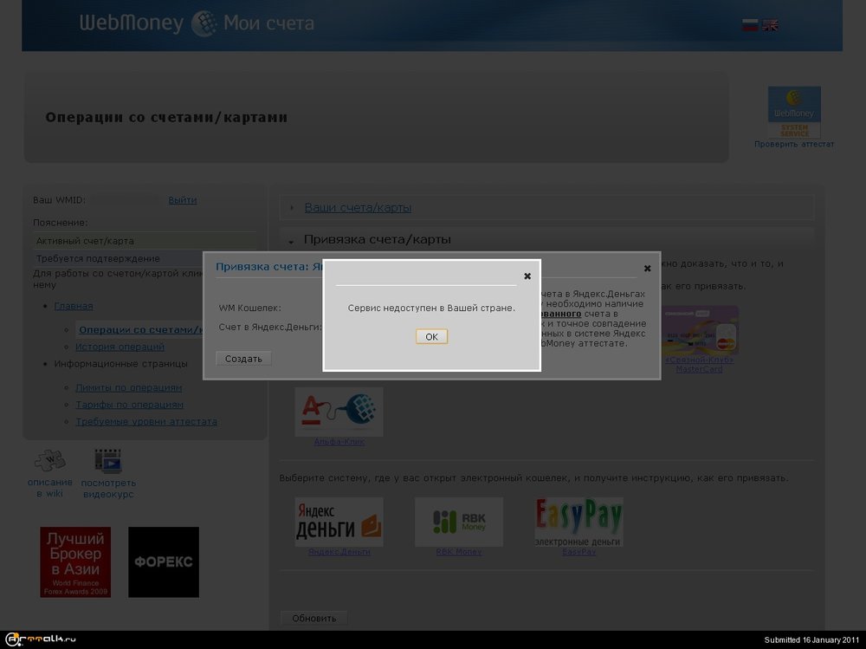Click the Счет в Яндекс.Деньги label
The image size is (866, 649).
(x=270, y=327)
